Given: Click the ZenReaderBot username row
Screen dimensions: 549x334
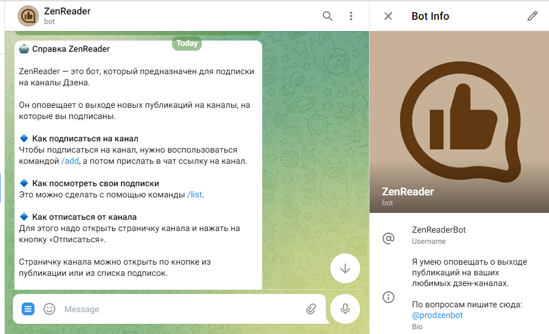Looking at the screenshot, I should 459,235.
